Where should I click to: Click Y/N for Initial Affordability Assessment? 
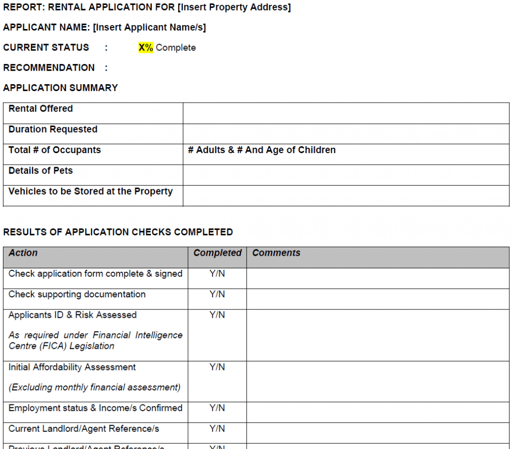click(217, 367)
